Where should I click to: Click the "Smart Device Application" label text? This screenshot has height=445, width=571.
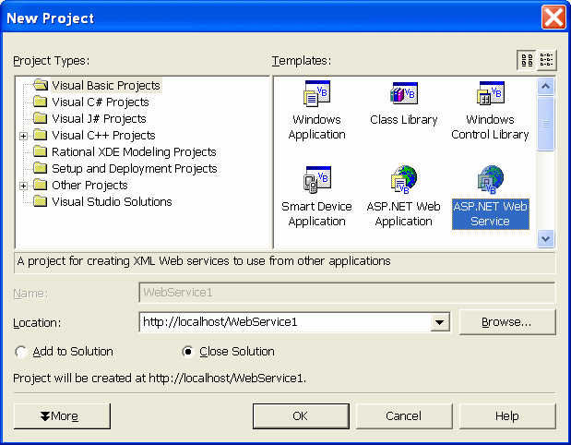(316, 214)
